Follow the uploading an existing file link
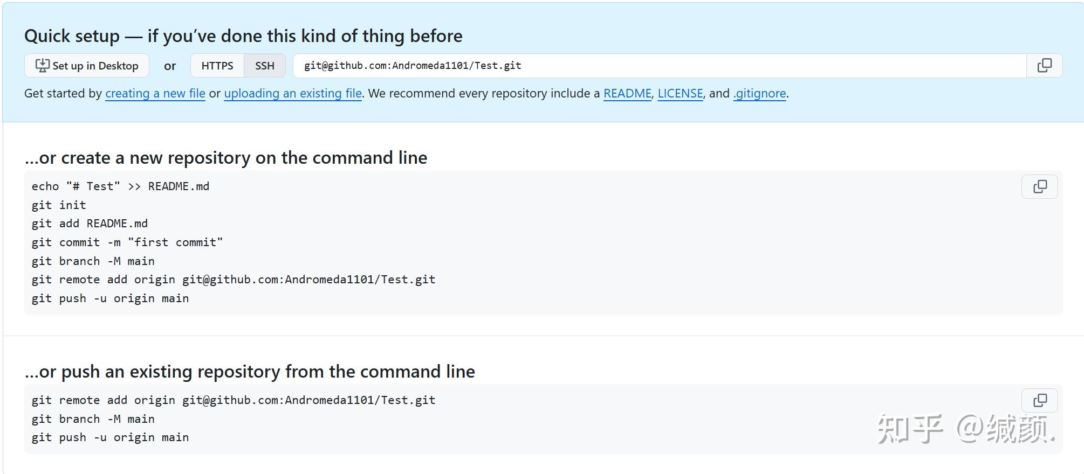Image resolution: width=1084 pixels, height=474 pixels. (293, 94)
